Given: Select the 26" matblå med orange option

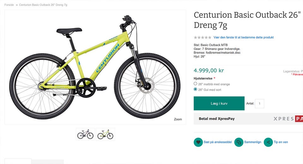Looking at the screenshot, I should (195, 84).
